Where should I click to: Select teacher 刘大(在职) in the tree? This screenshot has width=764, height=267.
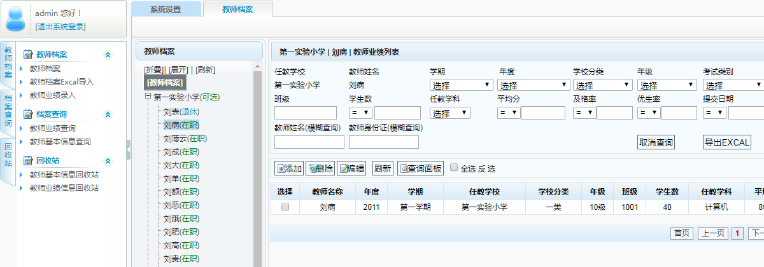(x=181, y=165)
